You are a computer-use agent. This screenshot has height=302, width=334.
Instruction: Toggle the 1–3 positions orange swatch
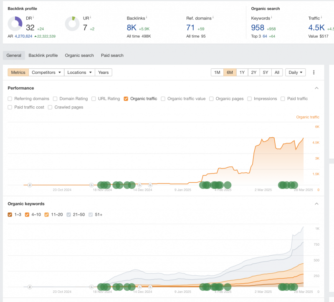pos(10,214)
